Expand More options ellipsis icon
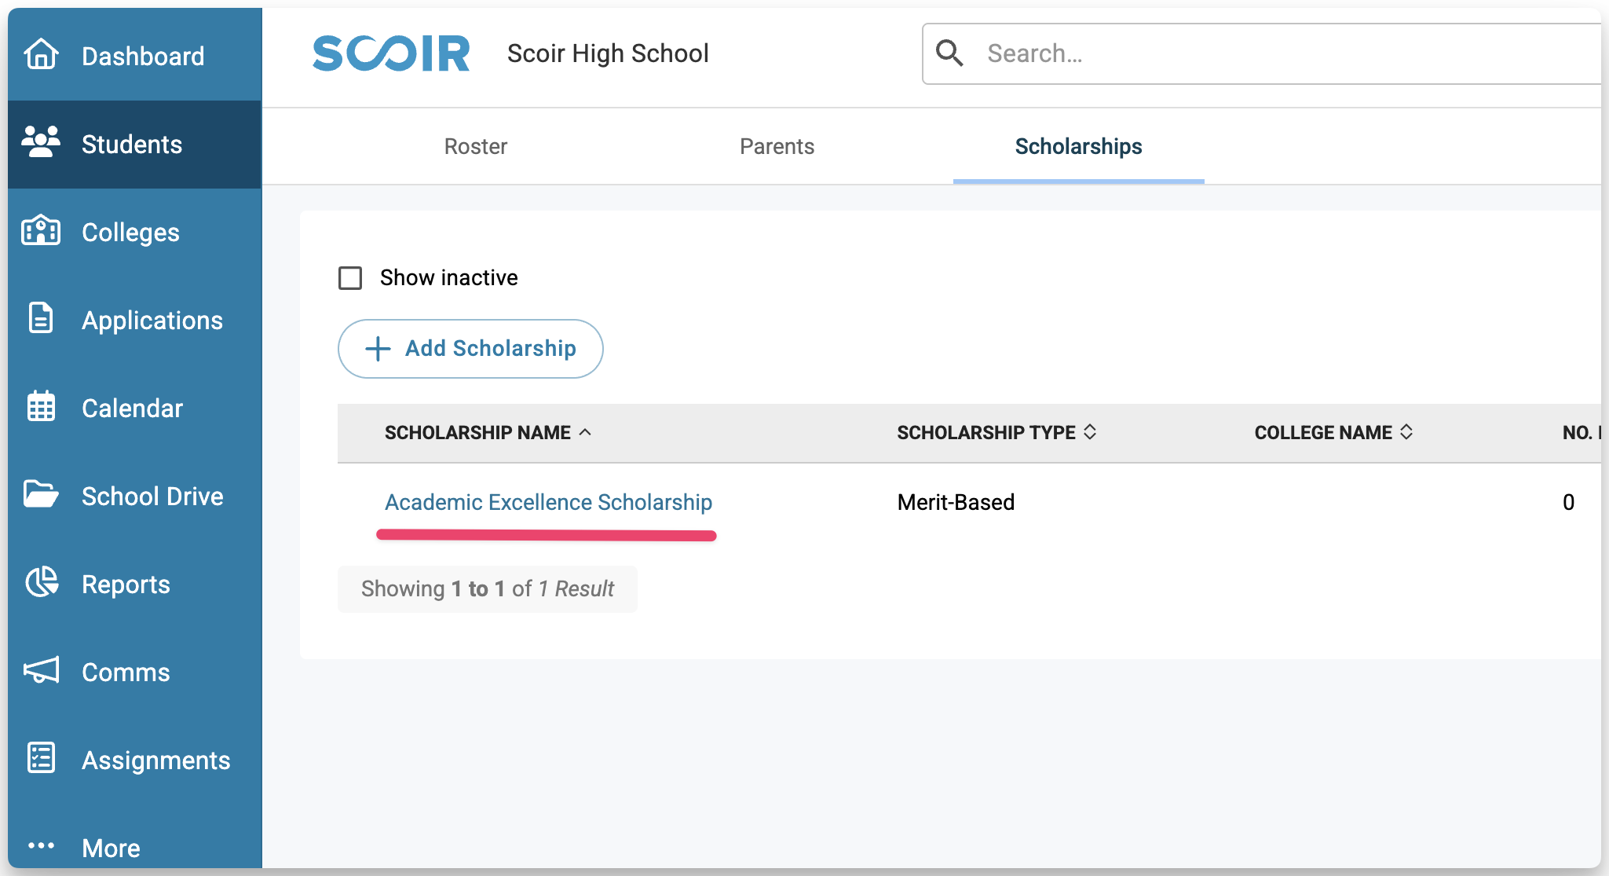The width and height of the screenshot is (1609, 876). click(x=41, y=846)
